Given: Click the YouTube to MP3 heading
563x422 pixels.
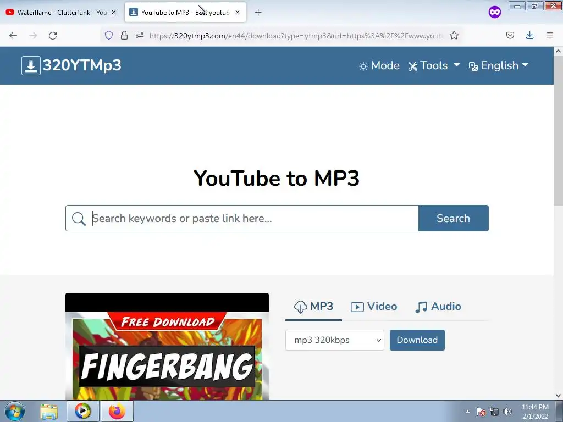Looking at the screenshot, I should (x=277, y=178).
